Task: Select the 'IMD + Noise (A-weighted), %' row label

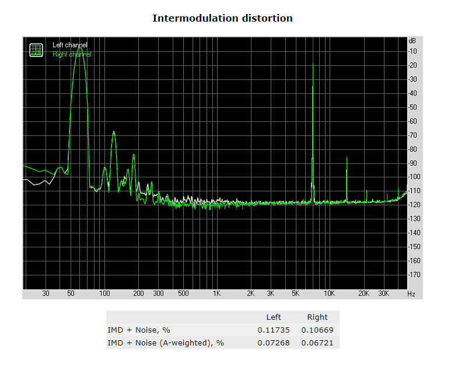Action: pos(166,343)
